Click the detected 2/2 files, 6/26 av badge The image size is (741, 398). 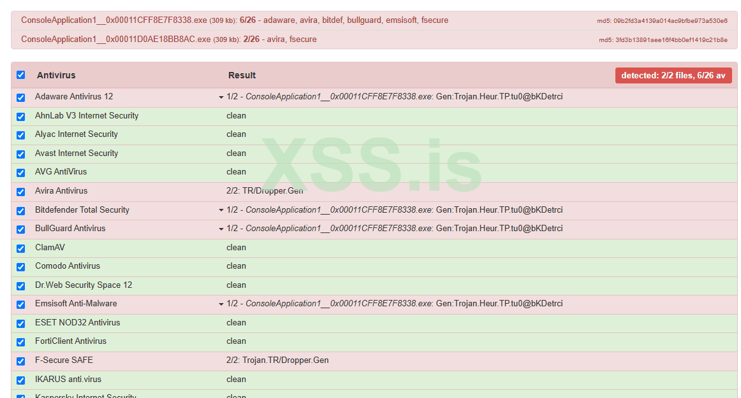(673, 76)
